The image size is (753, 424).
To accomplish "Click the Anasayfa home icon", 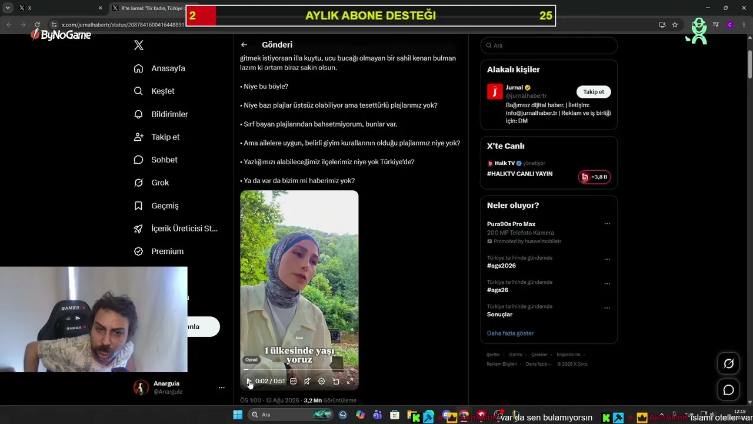I will tap(138, 68).
